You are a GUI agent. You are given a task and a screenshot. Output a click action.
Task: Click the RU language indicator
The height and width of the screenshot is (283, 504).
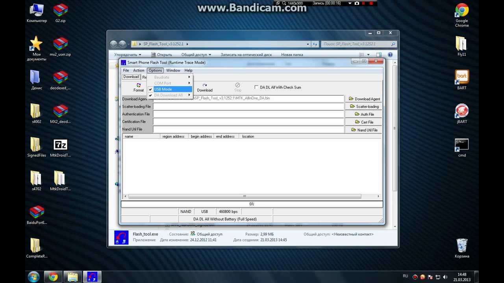tap(406, 276)
